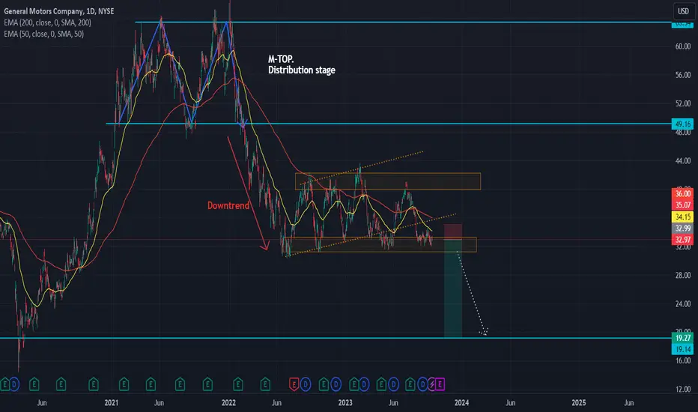Click the 2023 time axis label
Image resolution: width=698 pixels, height=412 pixels.
tap(345, 403)
